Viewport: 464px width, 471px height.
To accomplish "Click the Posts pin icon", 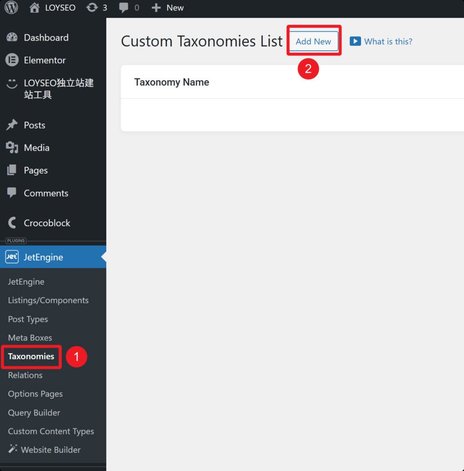I will point(12,125).
